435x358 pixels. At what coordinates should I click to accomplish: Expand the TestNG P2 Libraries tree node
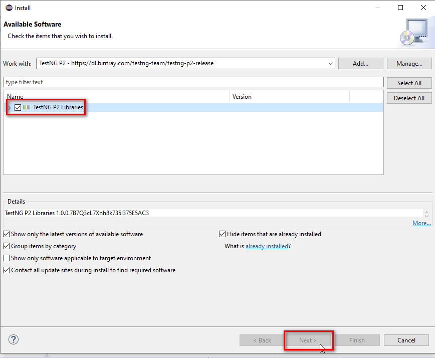10,108
